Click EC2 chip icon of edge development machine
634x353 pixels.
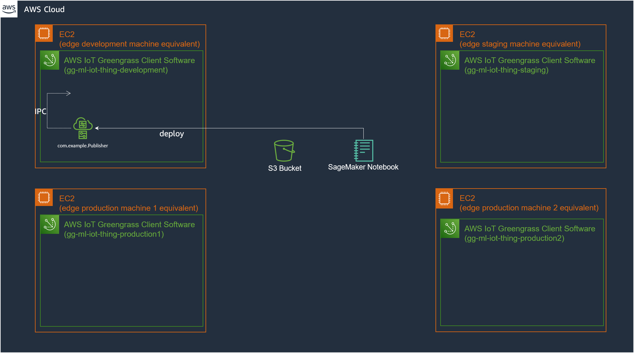pyautogui.click(x=44, y=33)
